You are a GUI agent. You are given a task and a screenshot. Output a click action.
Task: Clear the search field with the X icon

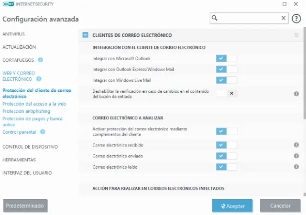283,18
